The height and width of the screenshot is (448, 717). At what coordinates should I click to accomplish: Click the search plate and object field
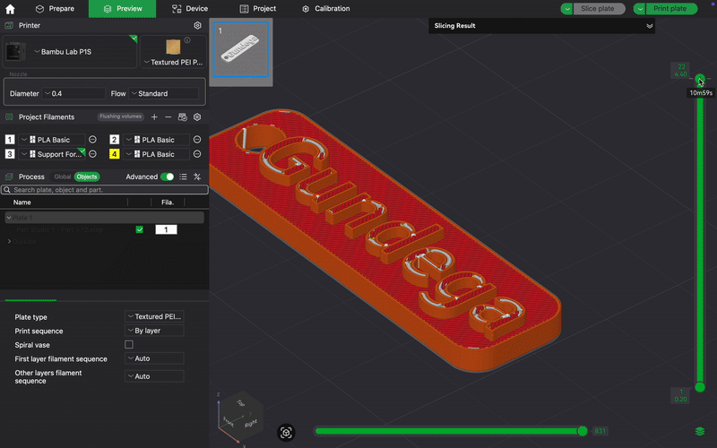click(105, 190)
